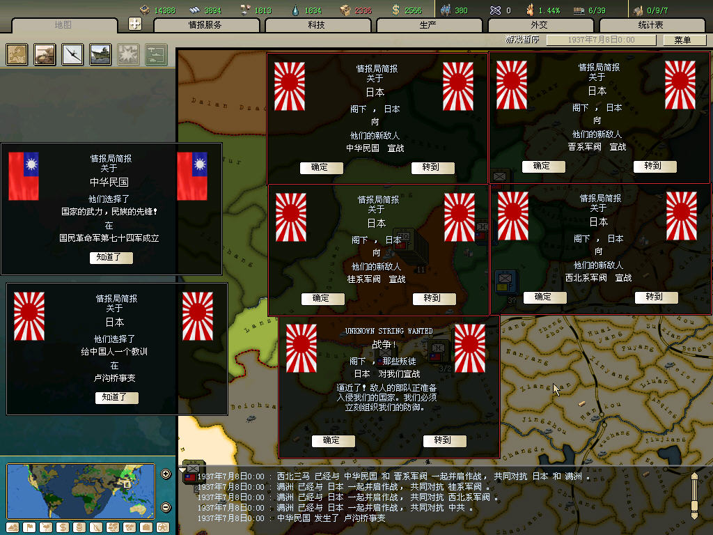Image resolution: width=713 pixels, height=535 pixels.
Task: Zoom out with minimap minus button
Action: pos(166,507)
